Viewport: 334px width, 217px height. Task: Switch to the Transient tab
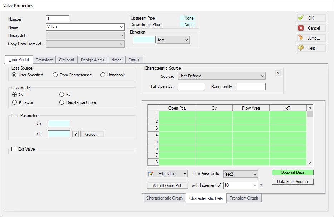[44, 60]
